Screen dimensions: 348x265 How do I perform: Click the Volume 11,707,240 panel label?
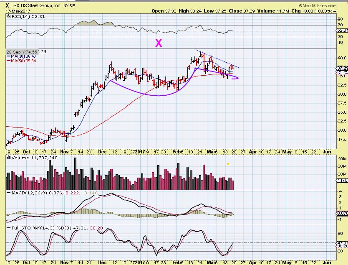tap(34, 158)
